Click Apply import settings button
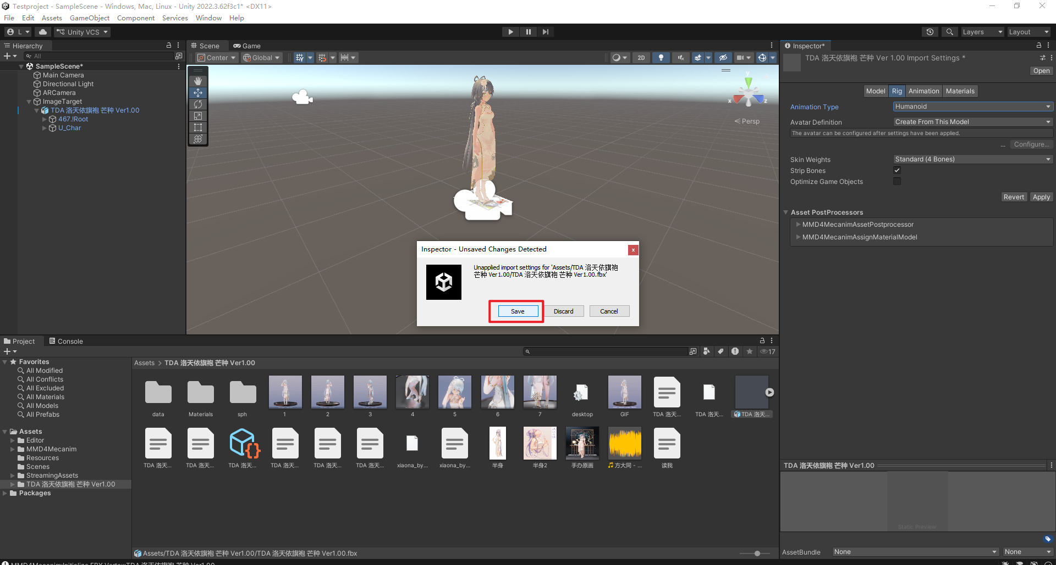 1041,197
